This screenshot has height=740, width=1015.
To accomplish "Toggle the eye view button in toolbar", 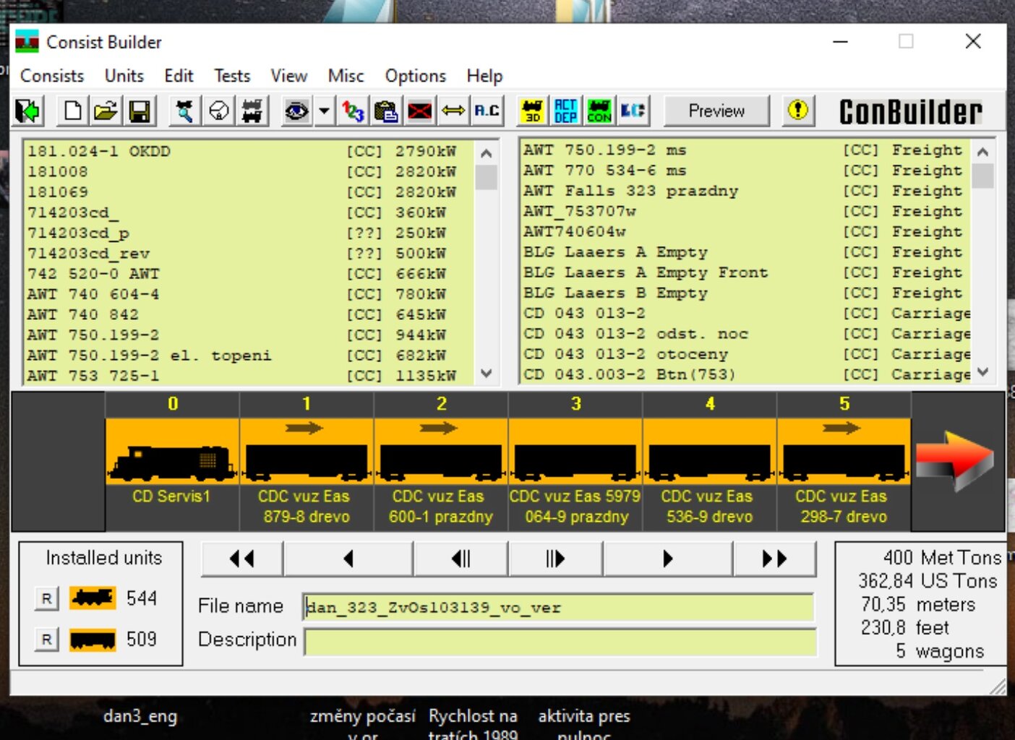I will point(296,111).
